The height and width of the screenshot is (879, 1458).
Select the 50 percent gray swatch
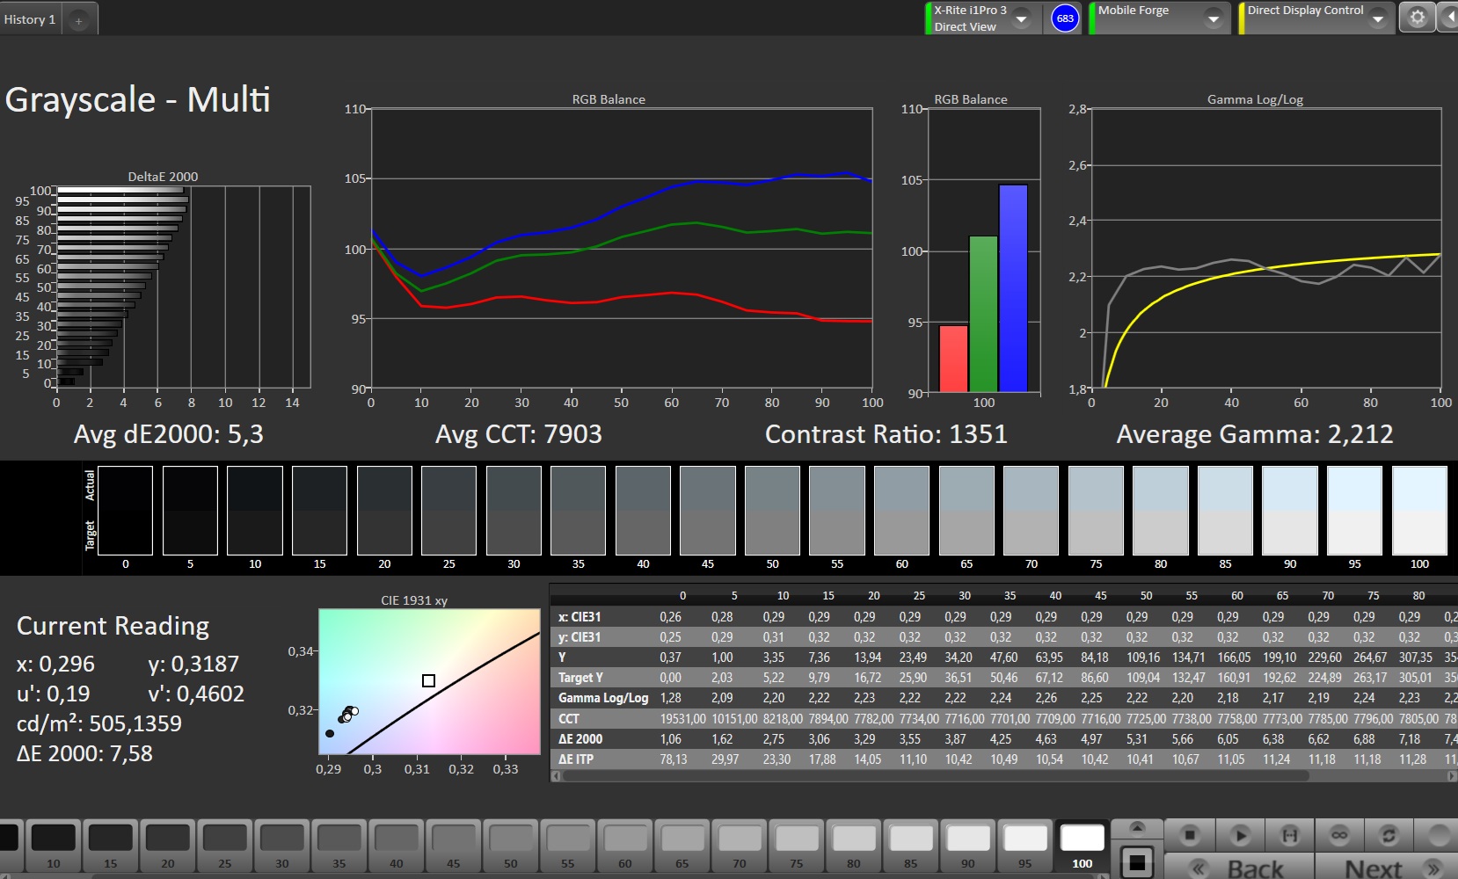[x=511, y=839]
